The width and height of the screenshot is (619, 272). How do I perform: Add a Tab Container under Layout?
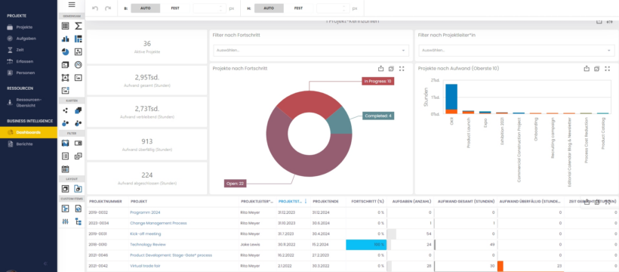[x=79, y=189]
